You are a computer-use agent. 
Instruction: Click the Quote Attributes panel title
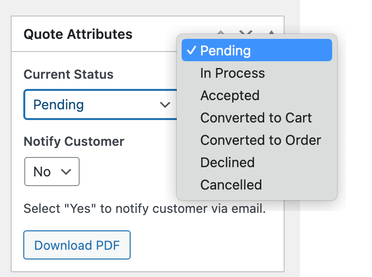tap(78, 35)
